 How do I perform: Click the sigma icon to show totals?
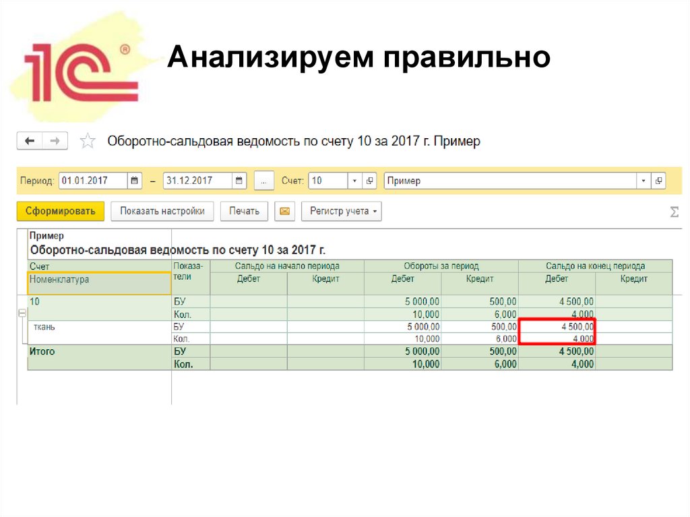[x=673, y=211]
